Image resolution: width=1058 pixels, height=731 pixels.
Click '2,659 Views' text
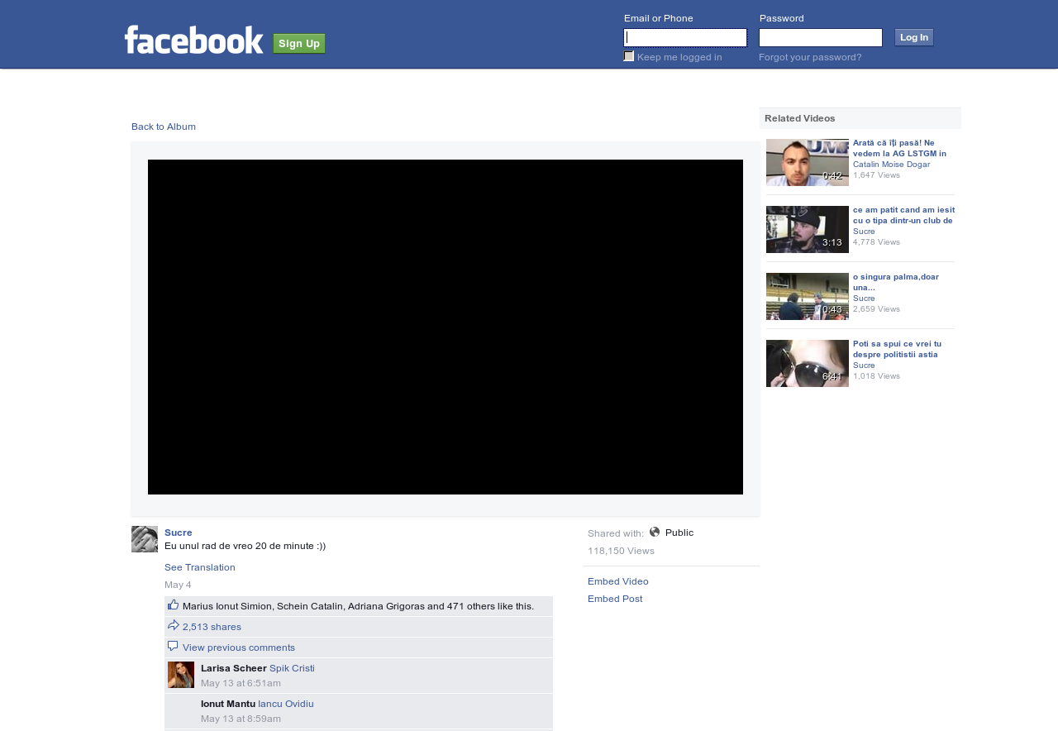(876, 309)
